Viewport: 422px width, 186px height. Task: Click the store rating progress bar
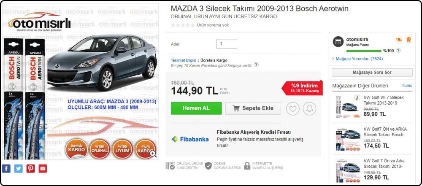click(x=364, y=51)
